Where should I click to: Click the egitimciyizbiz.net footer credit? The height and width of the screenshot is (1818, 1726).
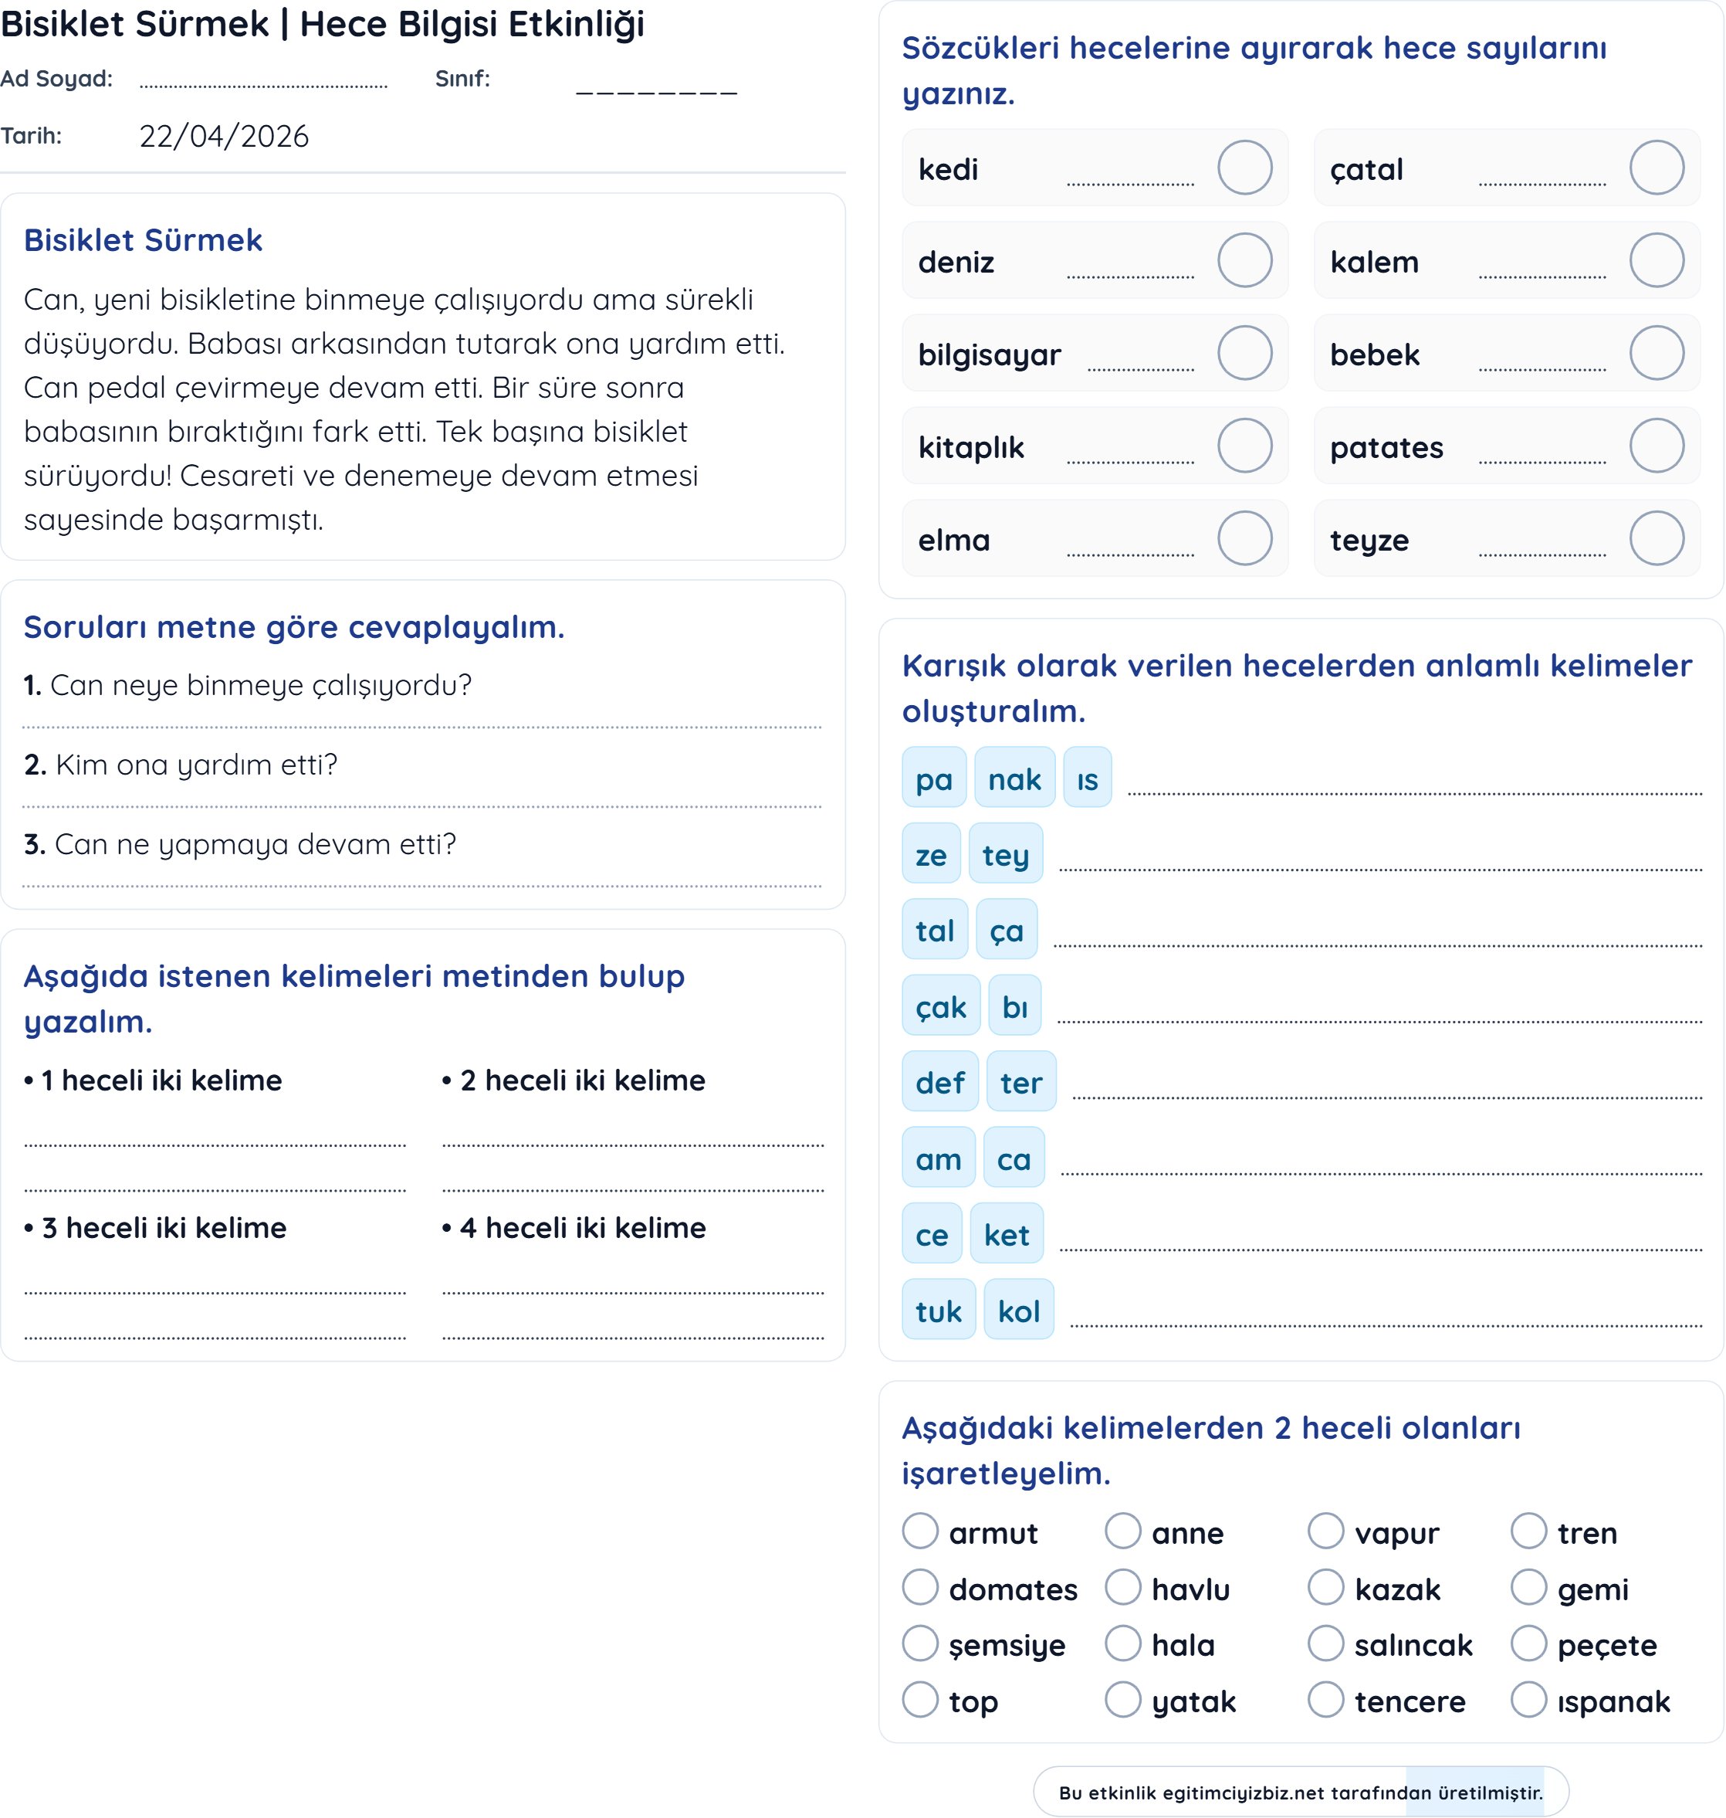tap(1300, 1793)
